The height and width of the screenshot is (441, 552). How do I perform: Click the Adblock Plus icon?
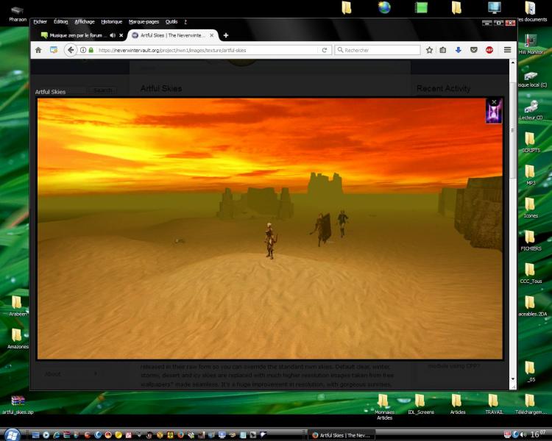pos(489,50)
